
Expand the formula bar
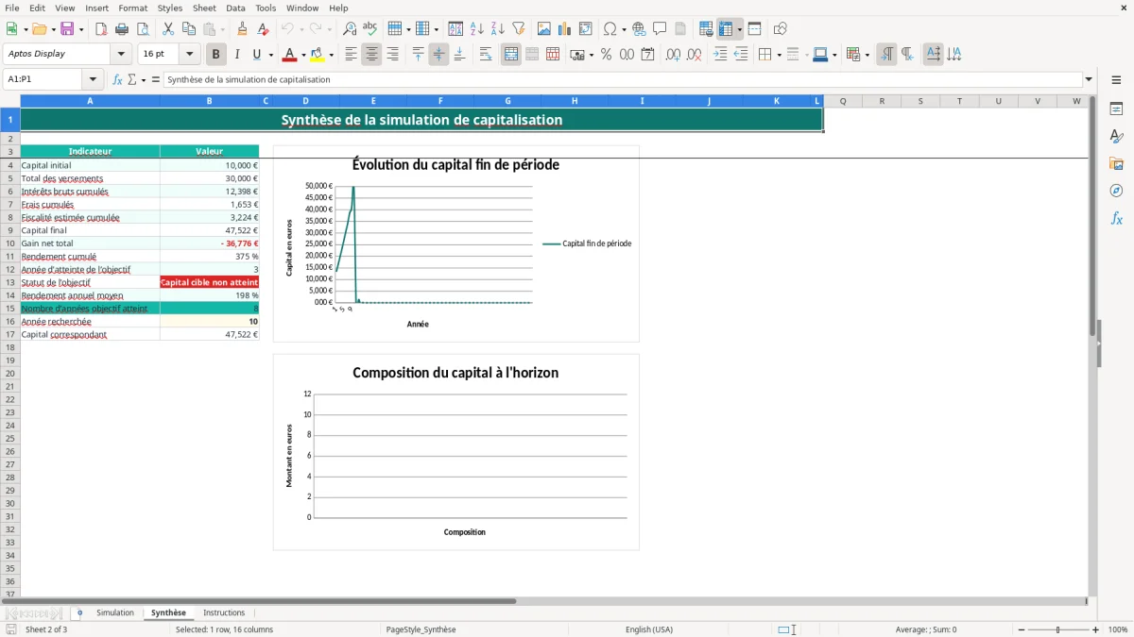tap(1090, 80)
